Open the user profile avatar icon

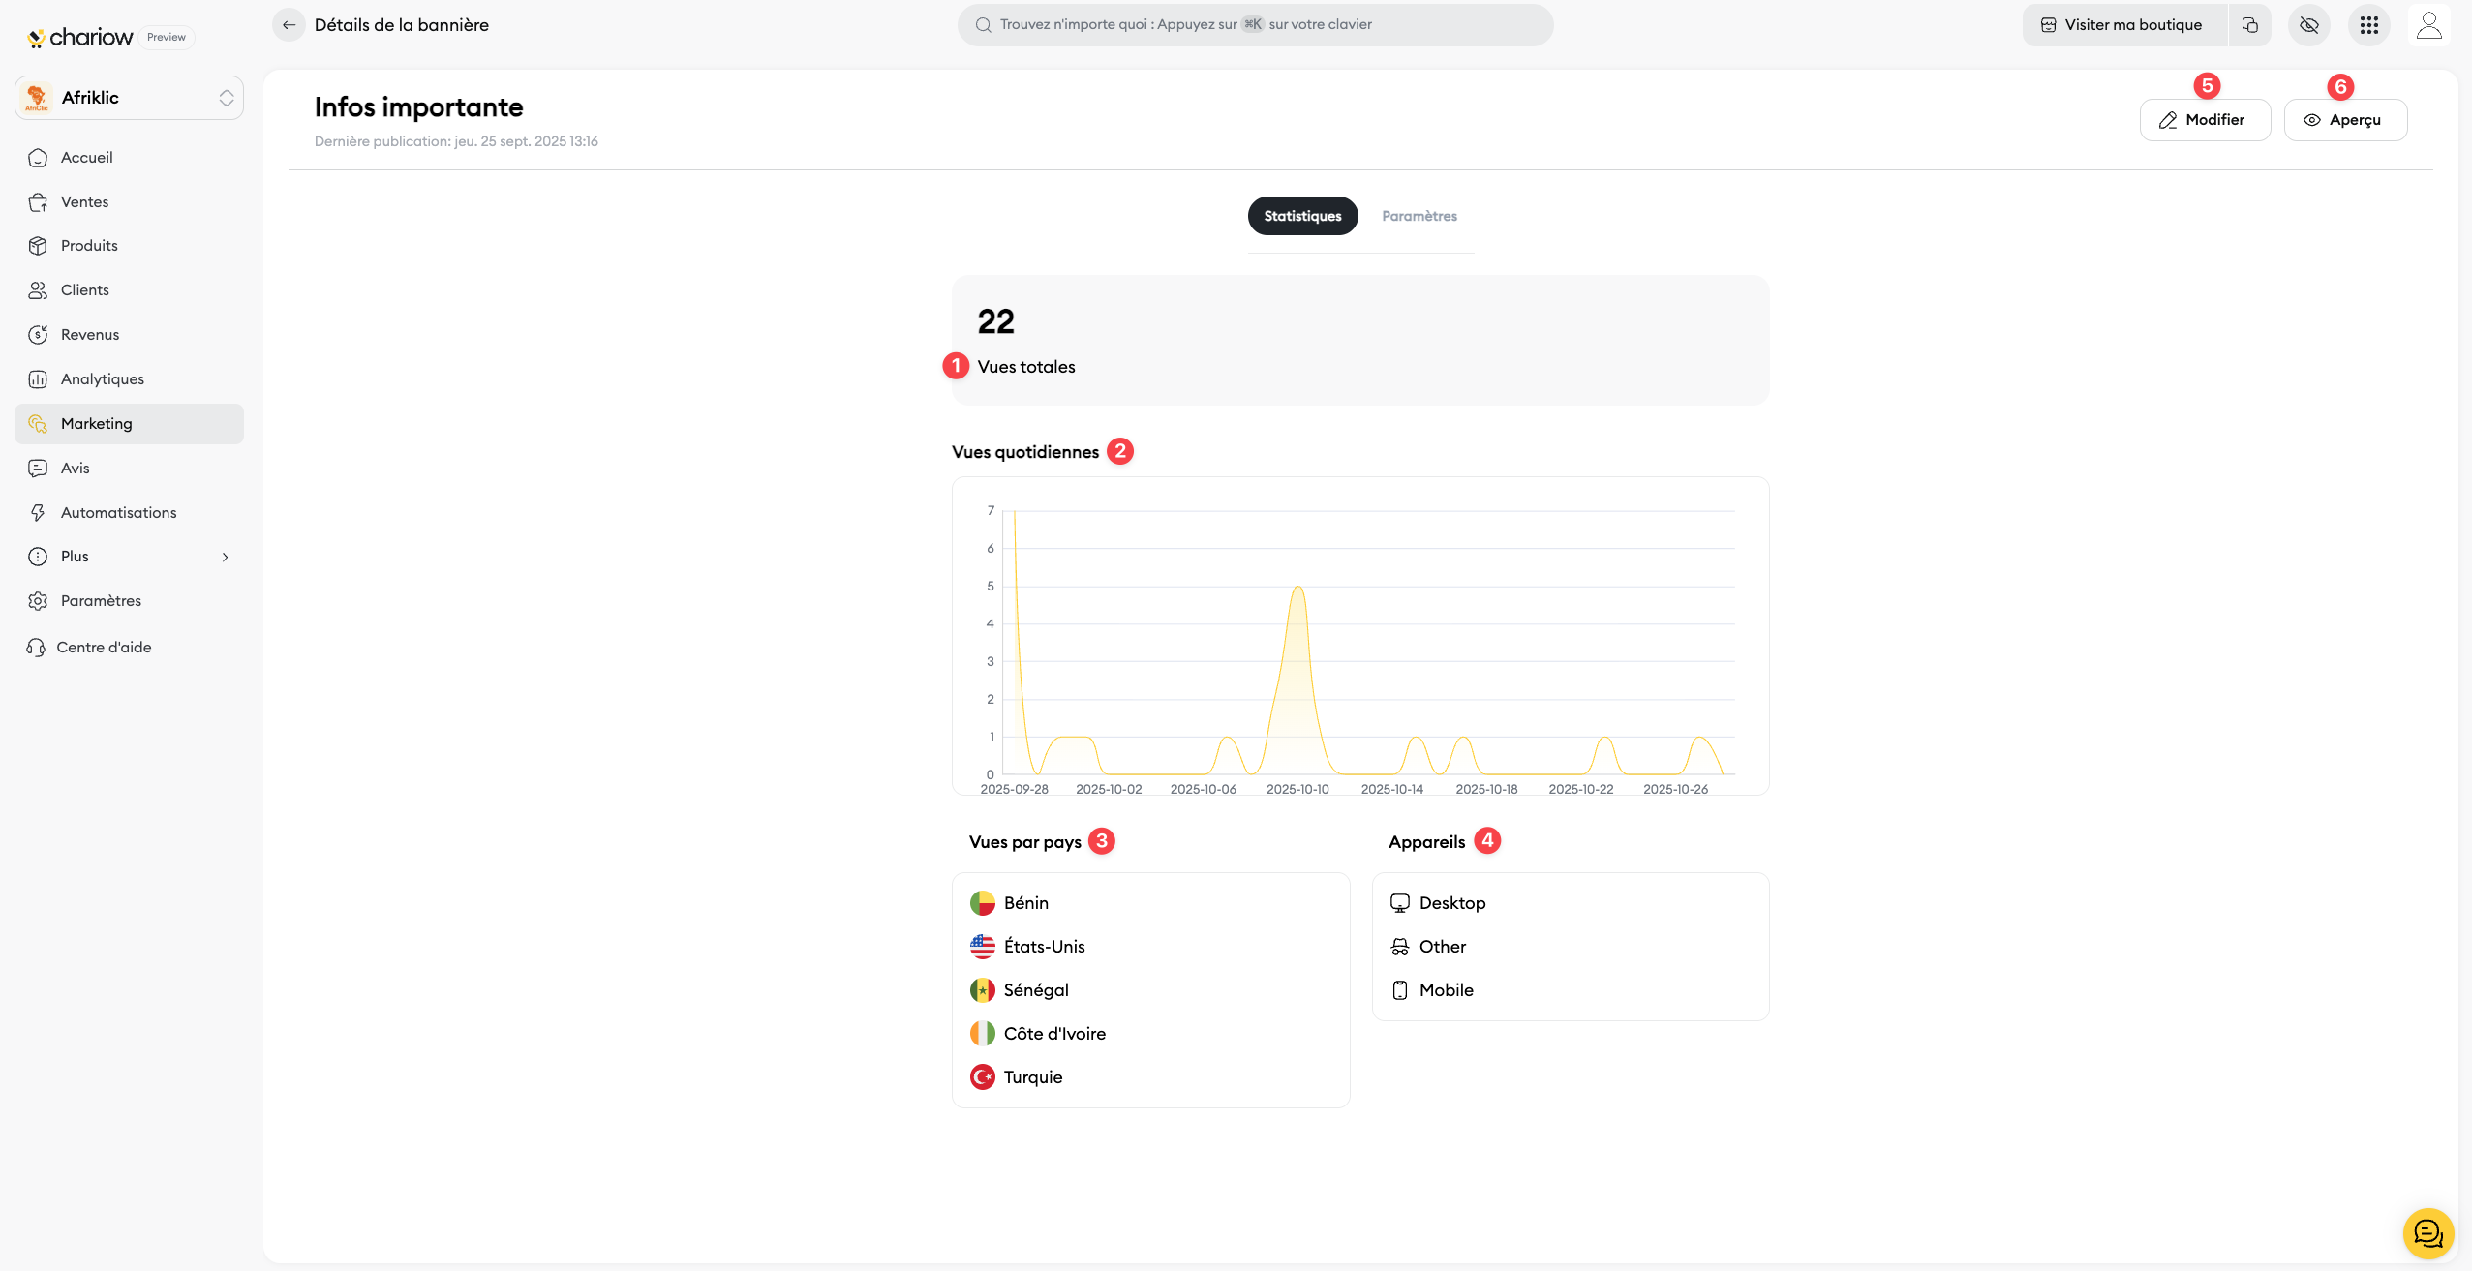2428,25
